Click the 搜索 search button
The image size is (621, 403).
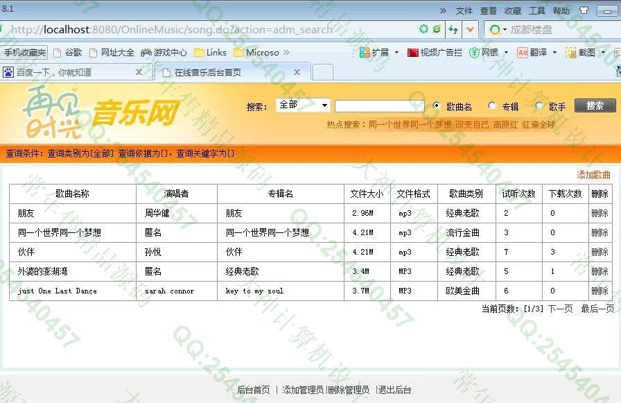point(595,105)
